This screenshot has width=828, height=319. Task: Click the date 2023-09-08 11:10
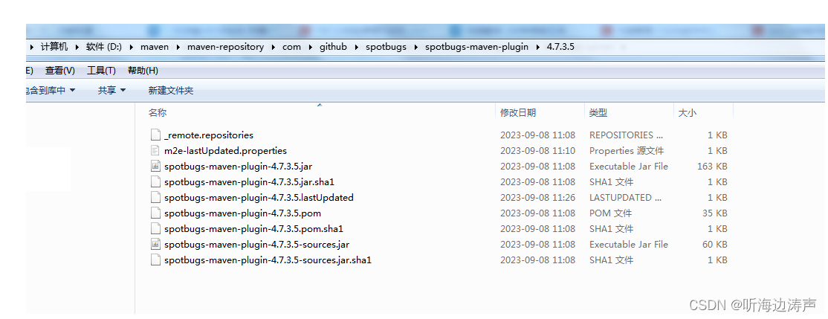(537, 150)
